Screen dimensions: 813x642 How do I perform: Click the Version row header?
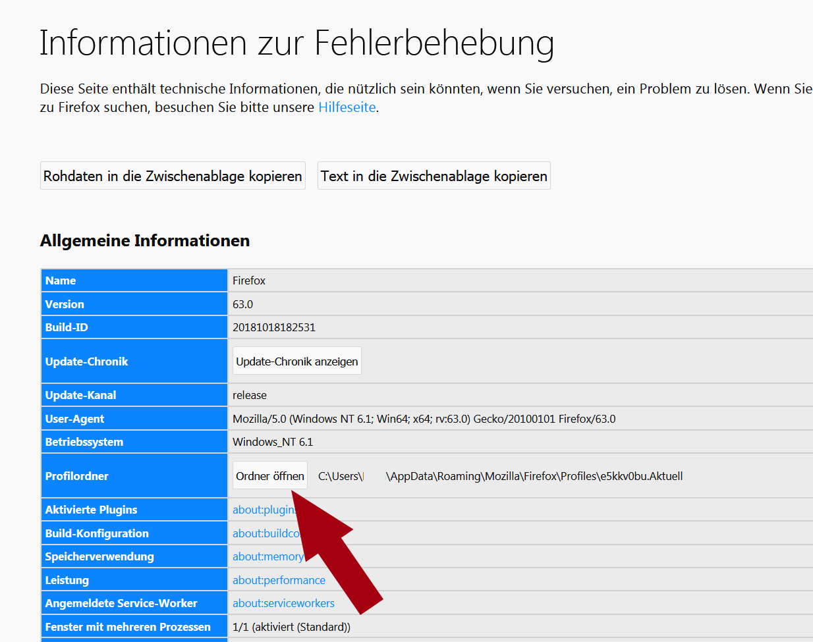pyautogui.click(x=134, y=304)
